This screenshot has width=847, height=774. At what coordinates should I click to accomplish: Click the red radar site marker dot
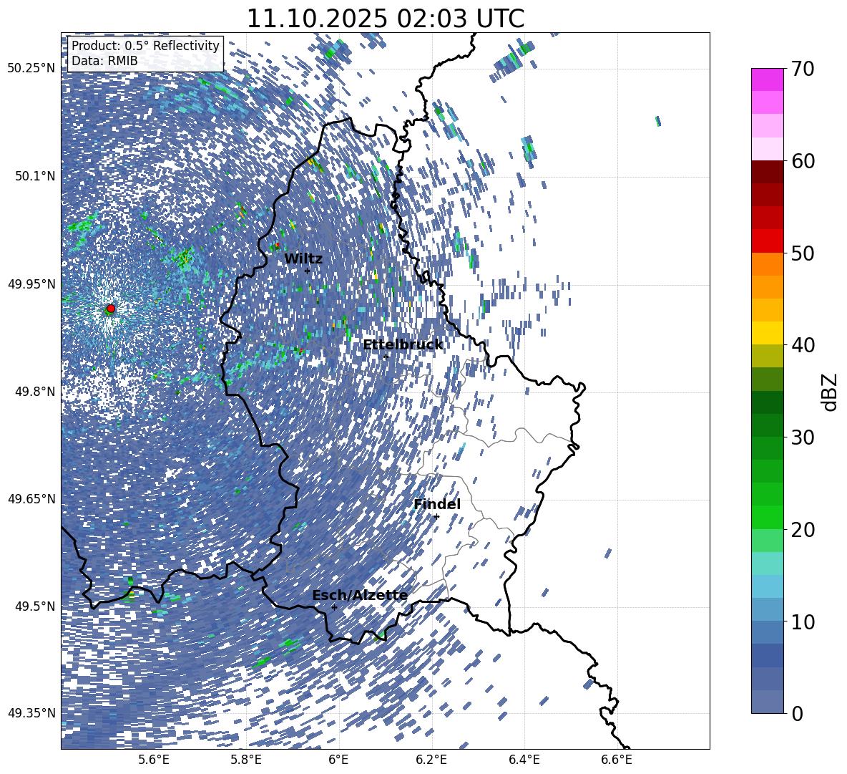click(111, 309)
